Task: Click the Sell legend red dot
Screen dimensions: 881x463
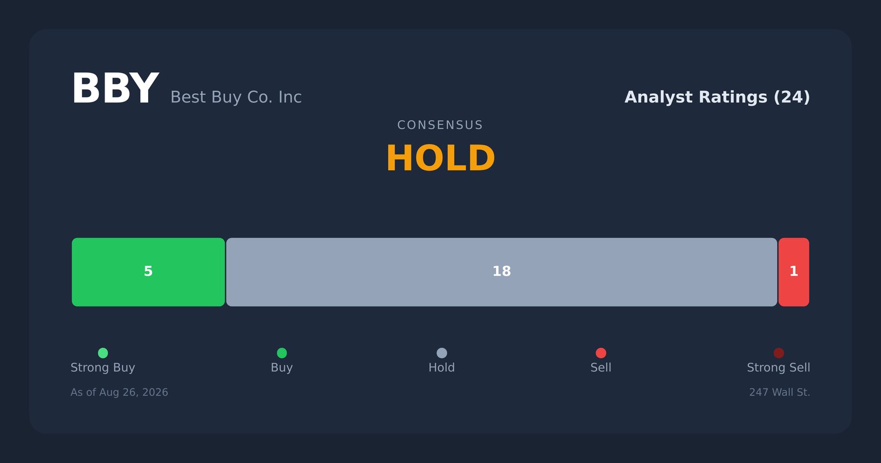Action: [601, 353]
